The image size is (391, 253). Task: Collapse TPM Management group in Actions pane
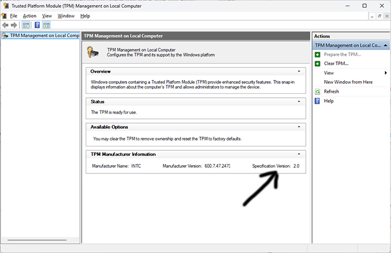pos(385,45)
